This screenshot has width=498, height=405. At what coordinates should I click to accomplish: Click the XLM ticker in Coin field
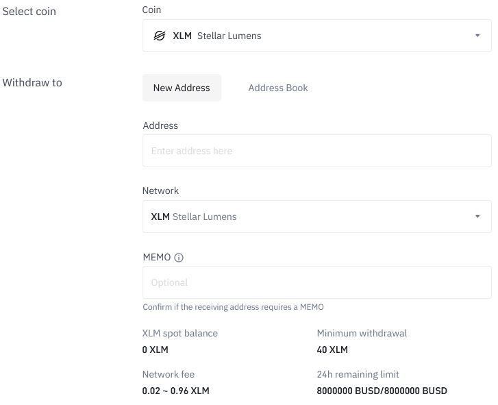click(x=182, y=36)
